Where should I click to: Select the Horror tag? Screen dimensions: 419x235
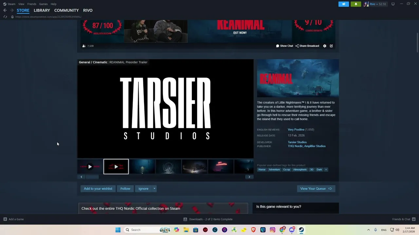(262, 170)
